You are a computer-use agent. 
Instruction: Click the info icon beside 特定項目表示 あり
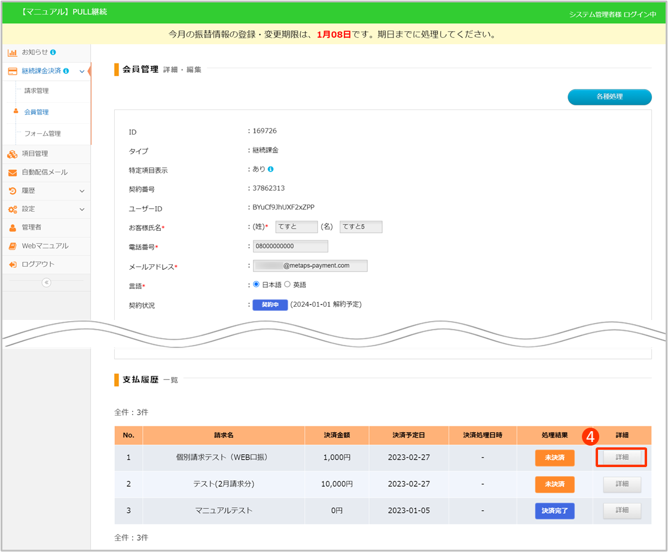pyautogui.click(x=271, y=170)
